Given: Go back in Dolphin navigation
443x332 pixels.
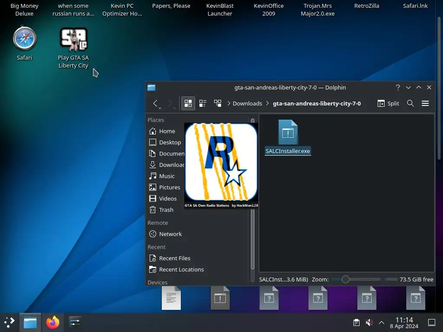Looking at the screenshot, I should (x=155, y=103).
